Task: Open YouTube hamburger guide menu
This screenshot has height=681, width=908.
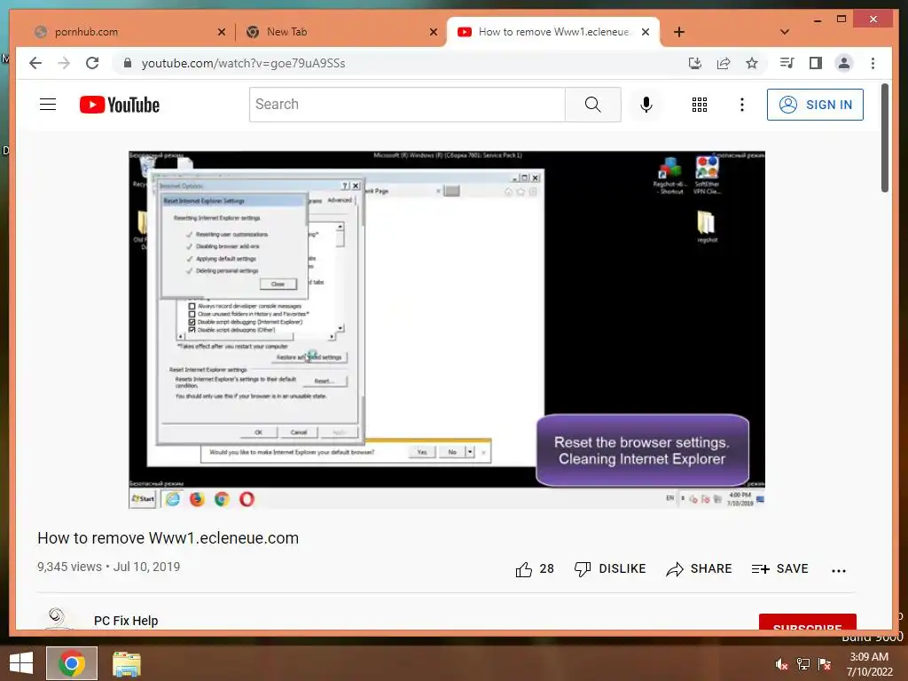Action: click(48, 105)
